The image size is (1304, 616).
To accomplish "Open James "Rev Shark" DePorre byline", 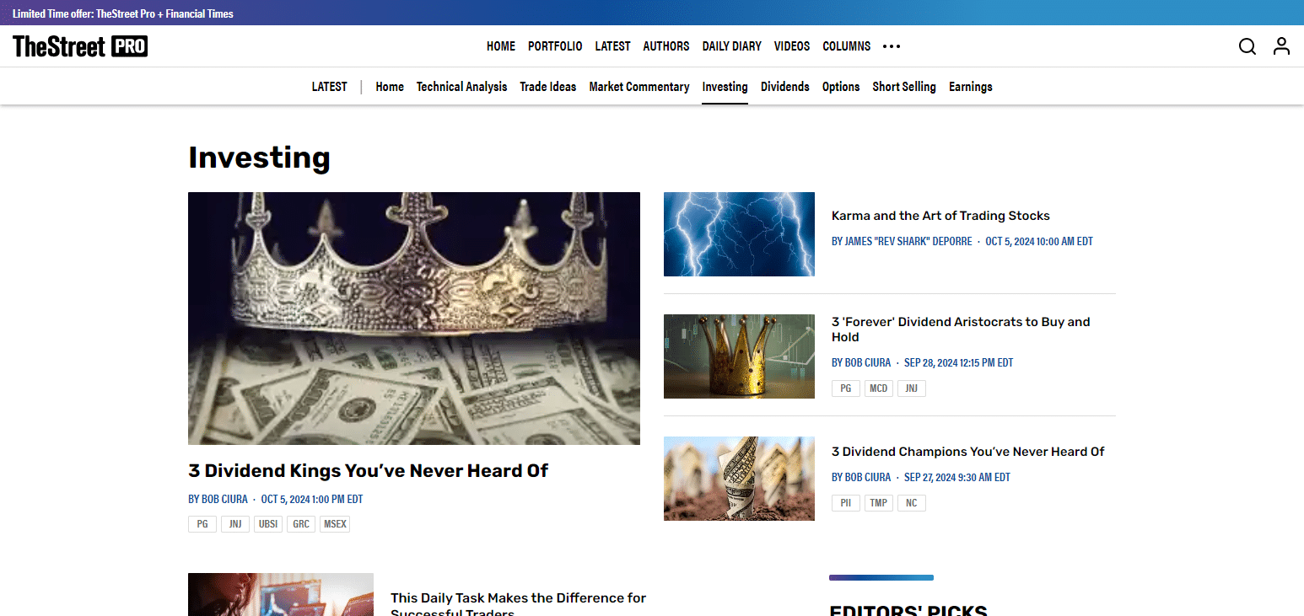I will (902, 241).
